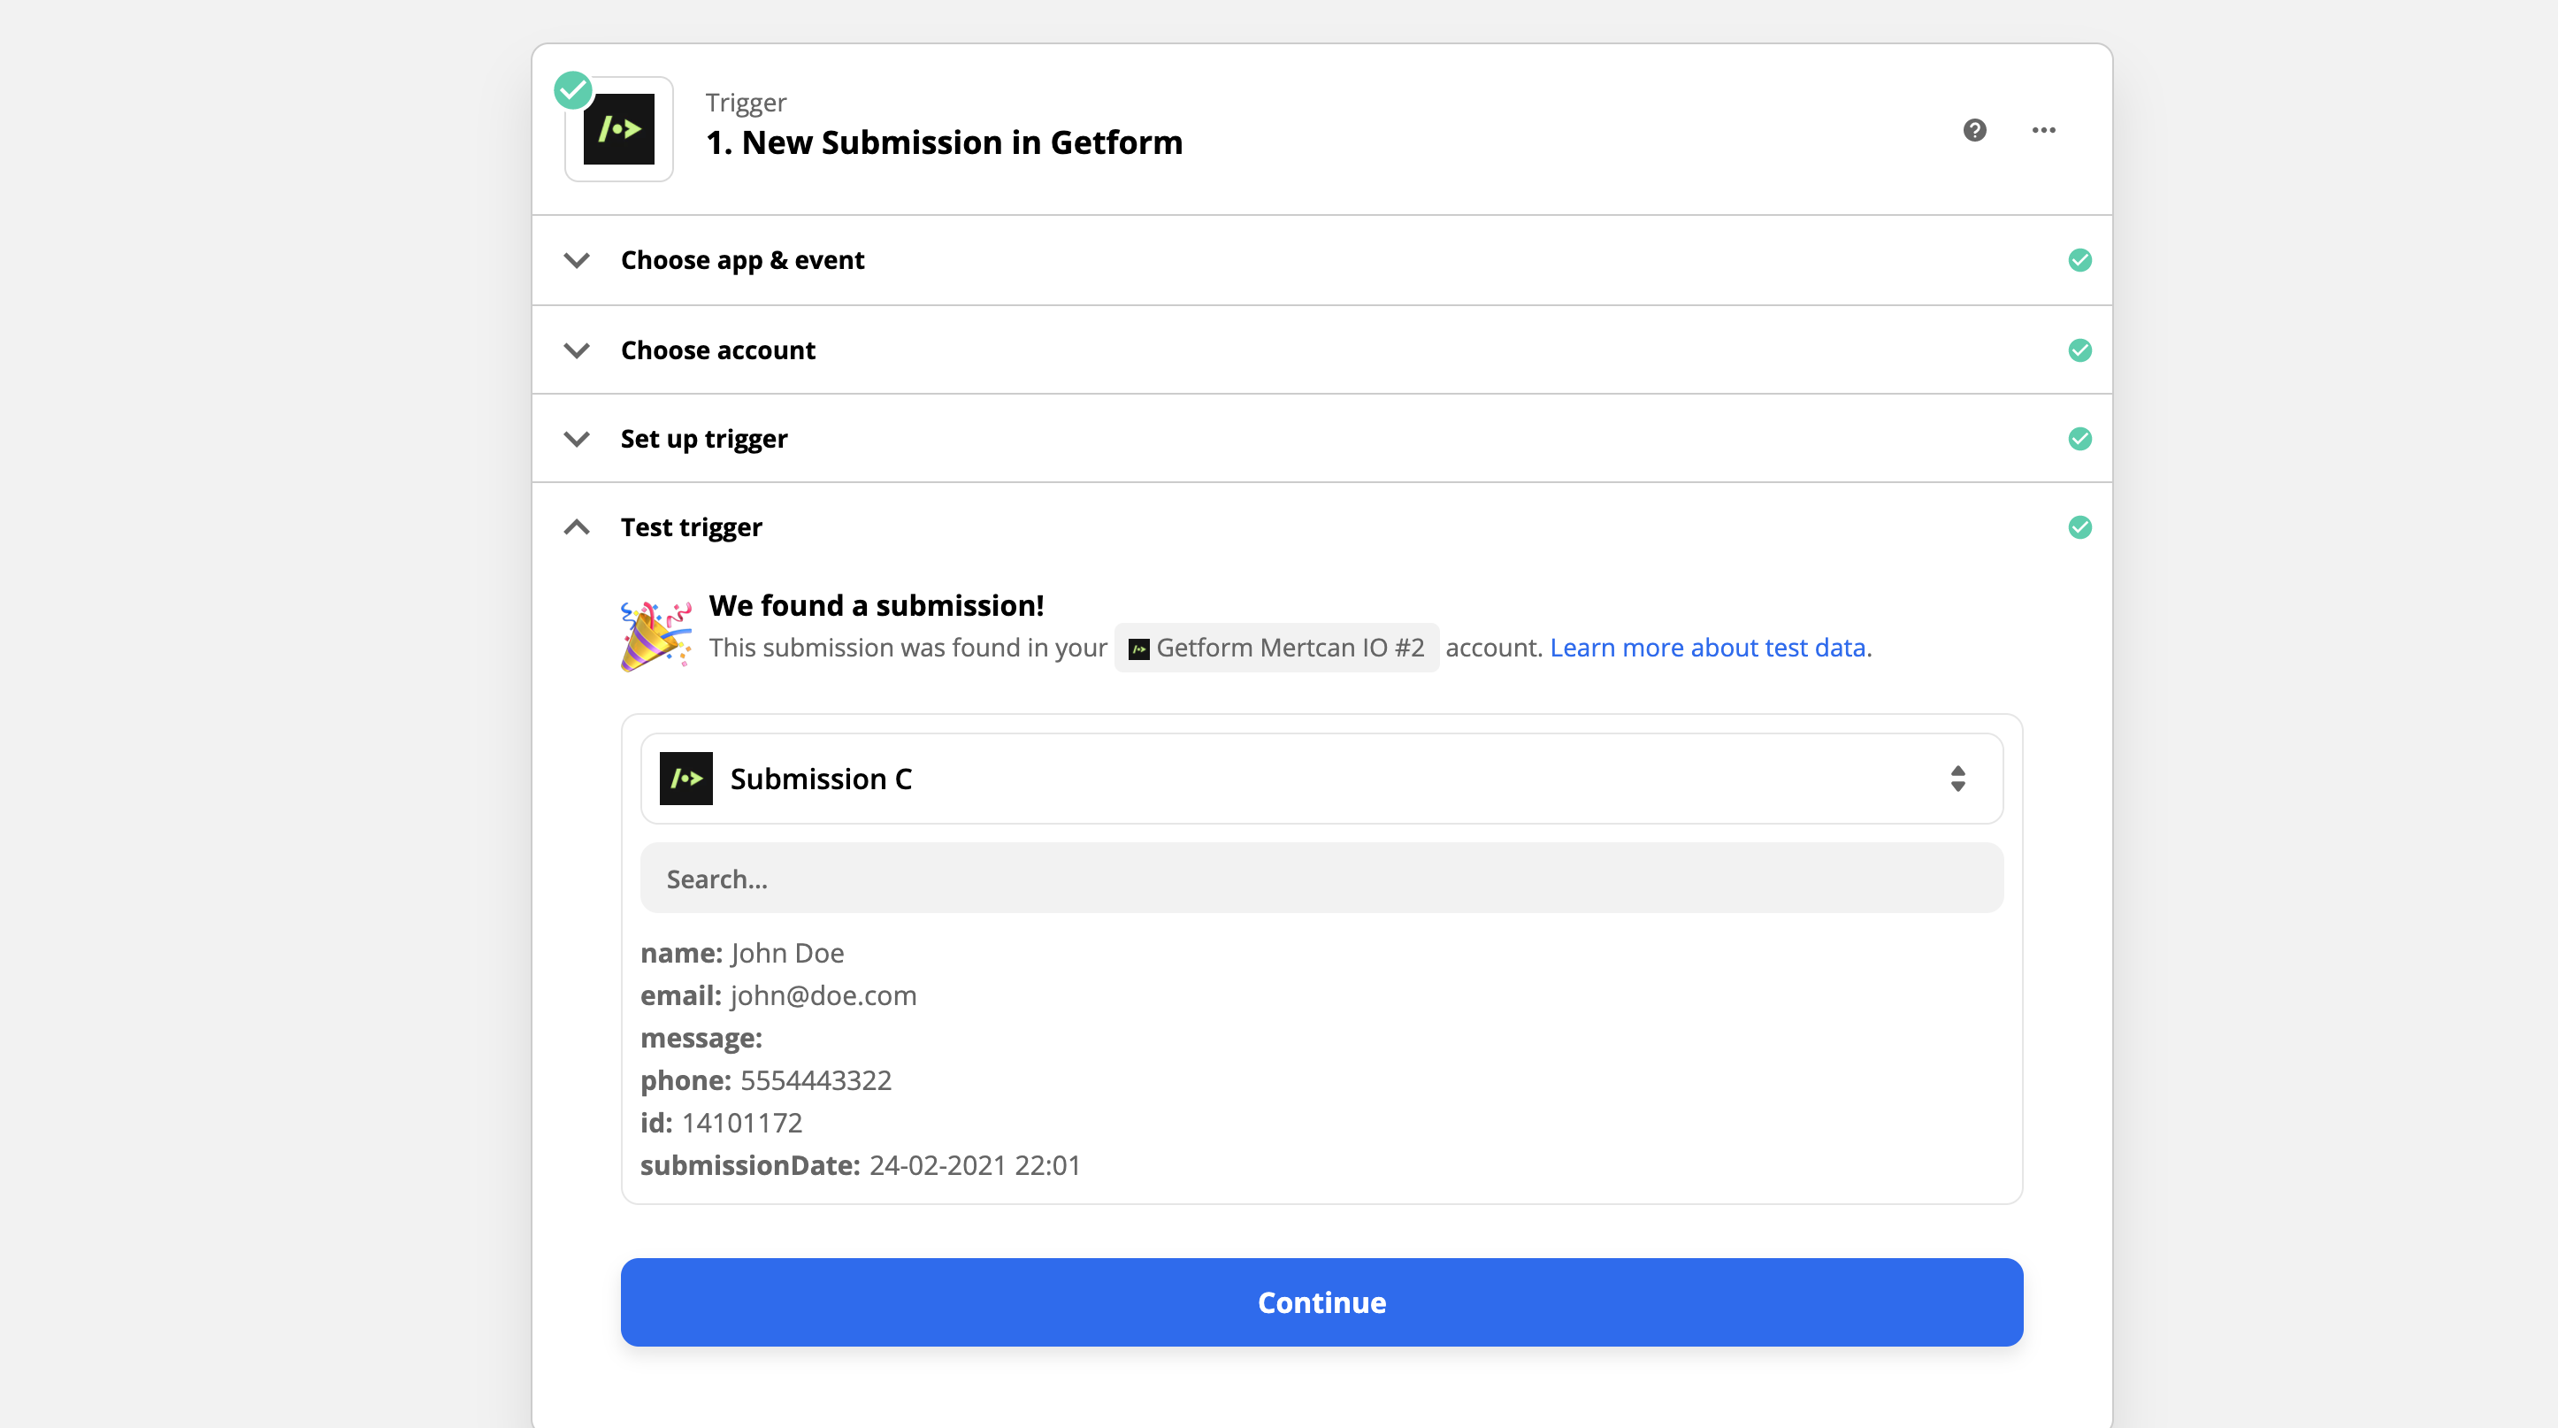Click the green check for Set up trigger
Image resolution: width=2558 pixels, height=1428 pixels.
click(2079, 439)
